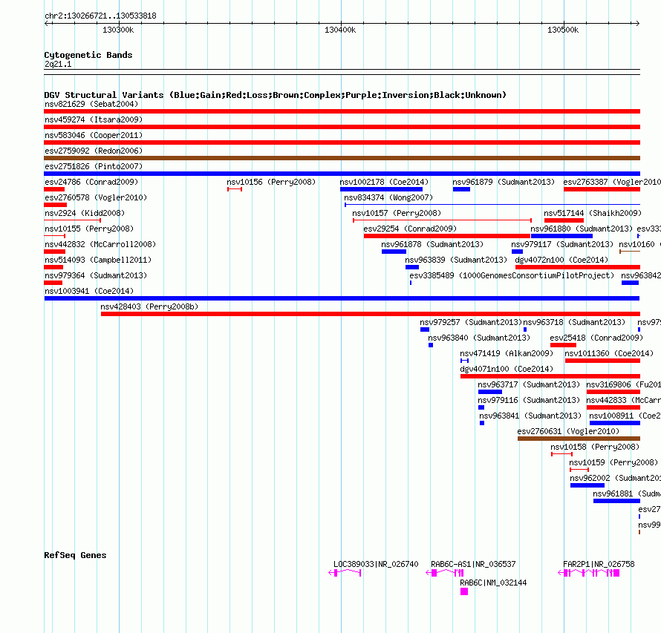
Task: Click the nsv979117 (Sudmant2013) label
Action: pyautogui.click(x=562, y=244)
